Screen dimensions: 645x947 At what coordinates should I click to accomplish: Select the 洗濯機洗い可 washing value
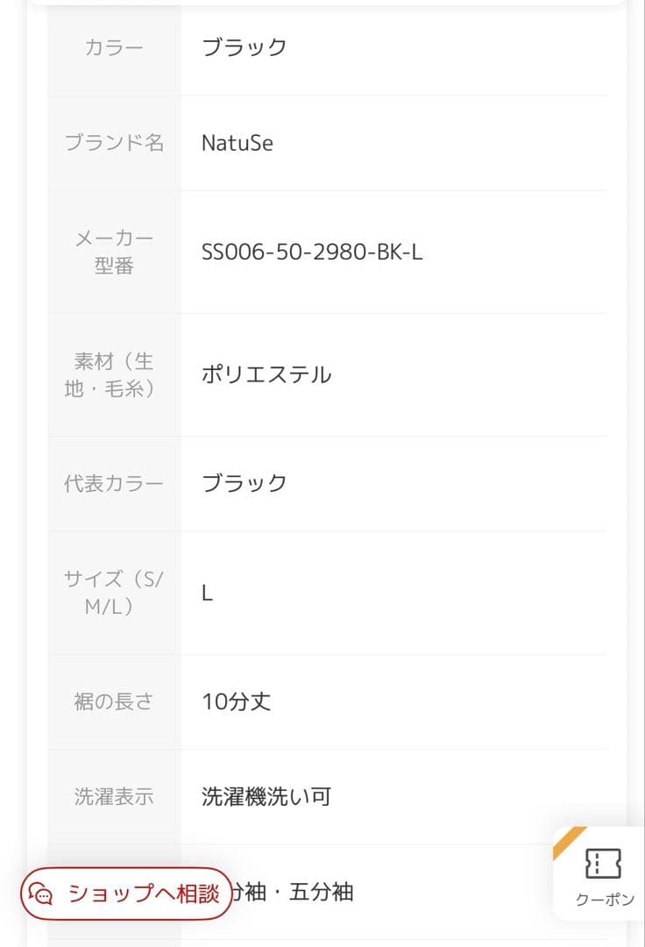tap(266, 796)
